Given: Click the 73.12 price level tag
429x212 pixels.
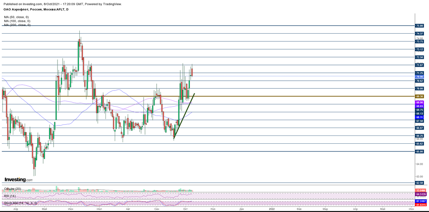Looking at the screenshot, I should coord(419,49).
